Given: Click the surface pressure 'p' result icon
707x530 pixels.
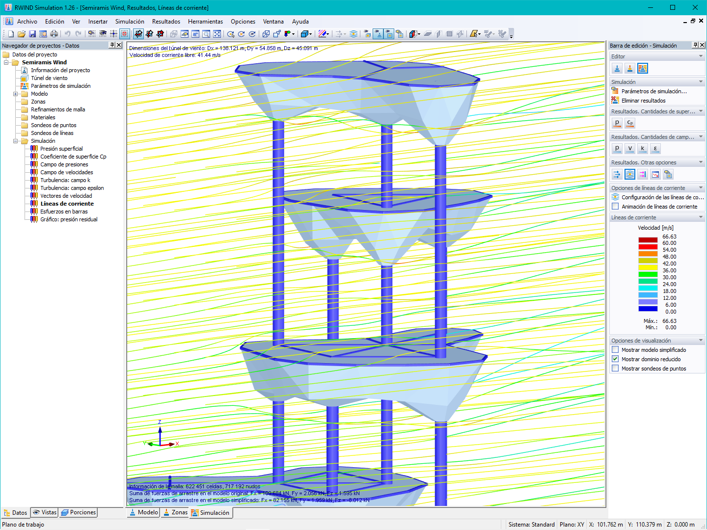Looking at the screenshot, I should (617, 123).
